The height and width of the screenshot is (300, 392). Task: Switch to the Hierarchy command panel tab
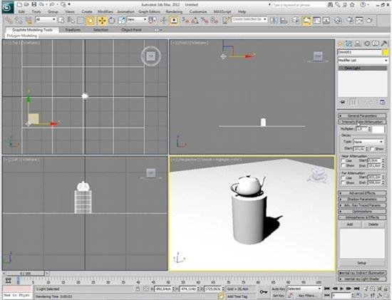point(358,44)
